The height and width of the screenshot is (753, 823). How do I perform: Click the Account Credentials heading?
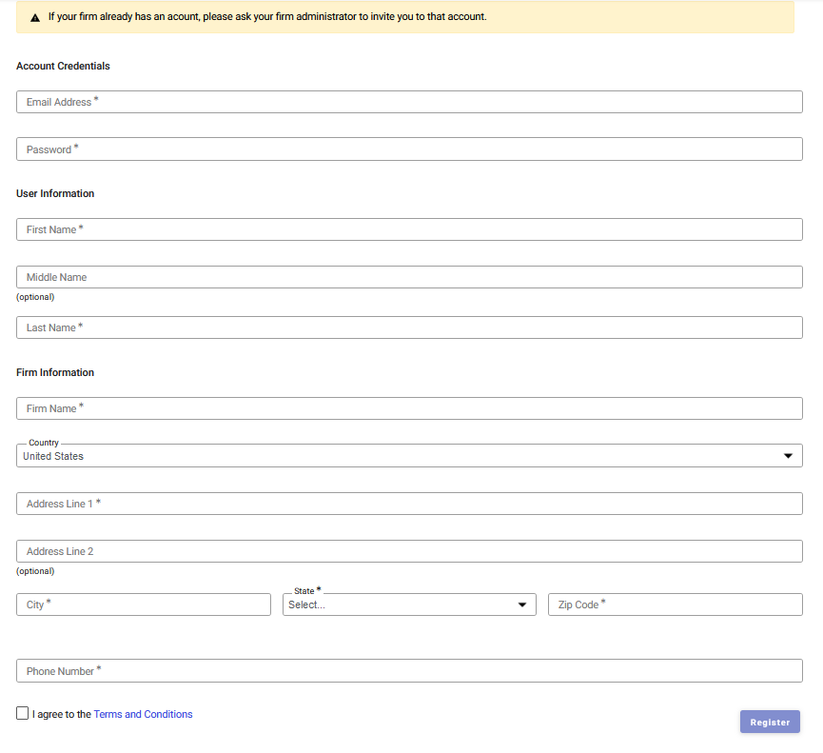point(63,66)
